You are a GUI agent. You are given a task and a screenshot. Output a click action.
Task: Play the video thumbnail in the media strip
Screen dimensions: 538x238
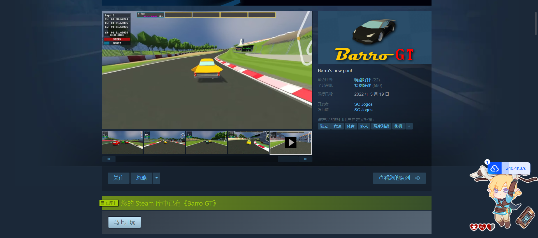pos(291,143)
